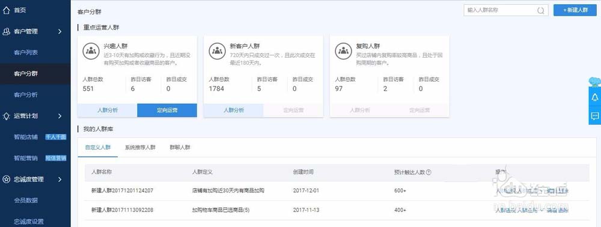Click the 新客户人群 card title
Viewport: 601px width, 227px height.
tap(245, 46)
